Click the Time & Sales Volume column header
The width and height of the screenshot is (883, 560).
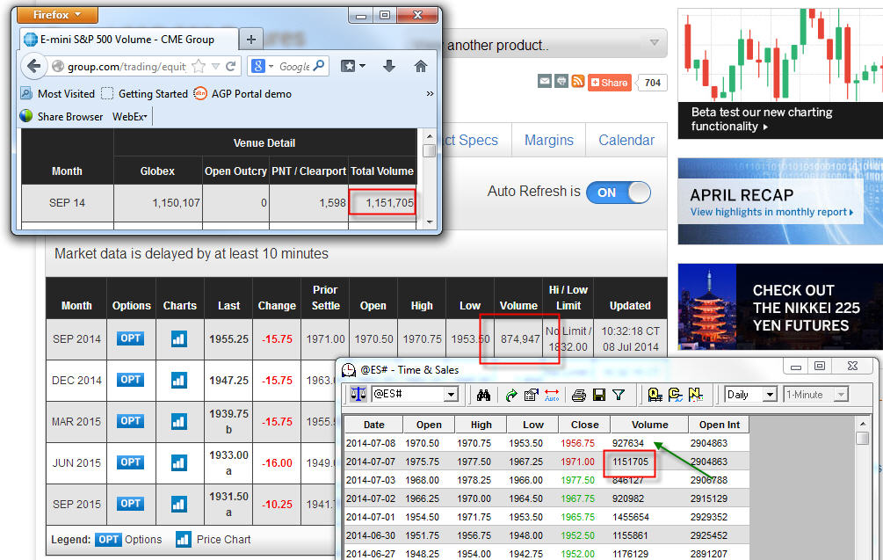click(649, 425)
